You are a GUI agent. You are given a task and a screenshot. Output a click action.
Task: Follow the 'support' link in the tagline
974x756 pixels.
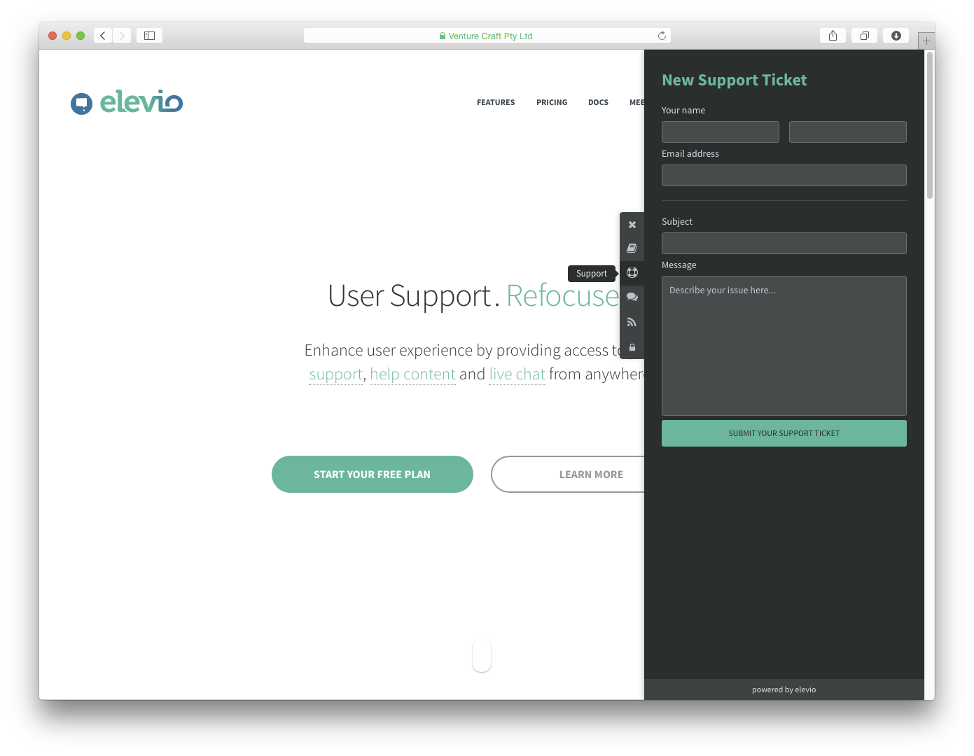pos(336,374)
